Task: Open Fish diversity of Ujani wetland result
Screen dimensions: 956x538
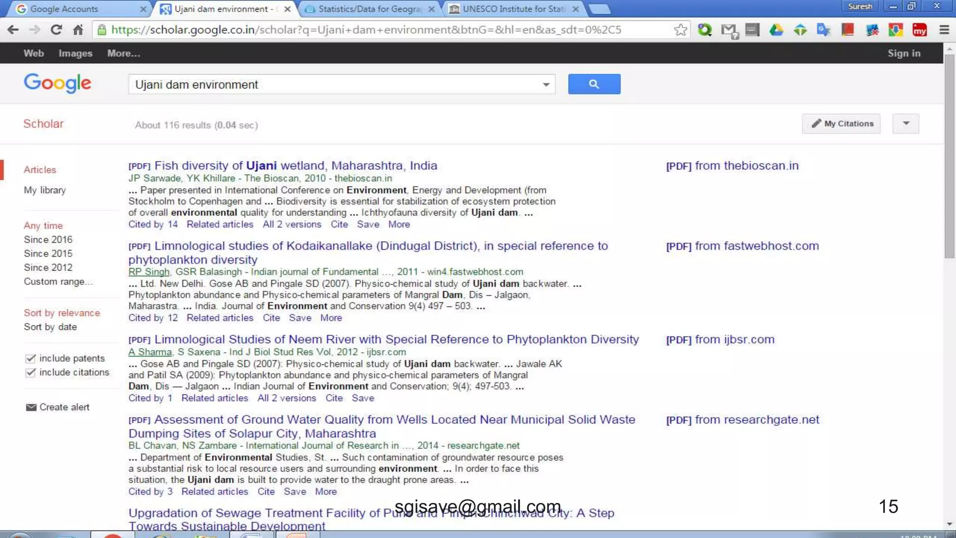Action: pos(295,166)
